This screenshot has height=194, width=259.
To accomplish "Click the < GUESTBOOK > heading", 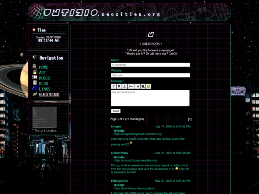I will [x=151, y=44].
